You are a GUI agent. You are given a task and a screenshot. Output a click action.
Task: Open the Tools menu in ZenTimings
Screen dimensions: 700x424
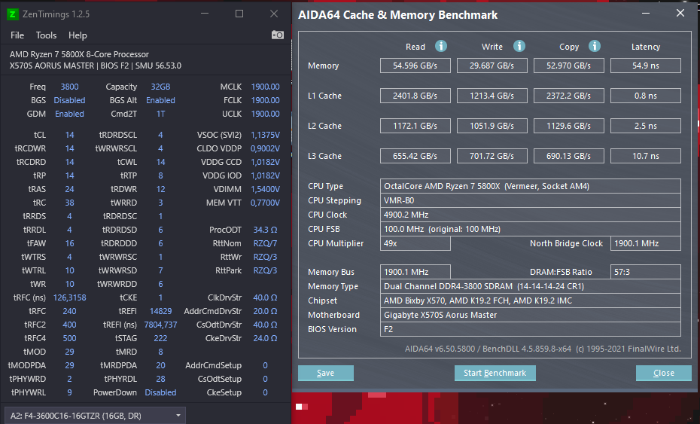pyautogui.click(x=46, y=35)
